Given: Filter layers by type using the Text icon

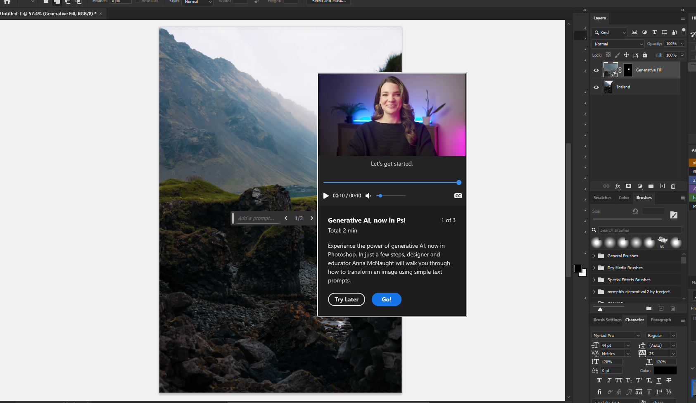Looking at the screenshot, I should coord(655,32).
